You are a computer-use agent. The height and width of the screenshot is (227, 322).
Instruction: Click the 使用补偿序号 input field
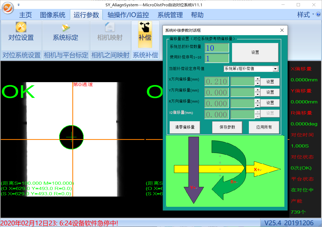click(x=217, y=58)
